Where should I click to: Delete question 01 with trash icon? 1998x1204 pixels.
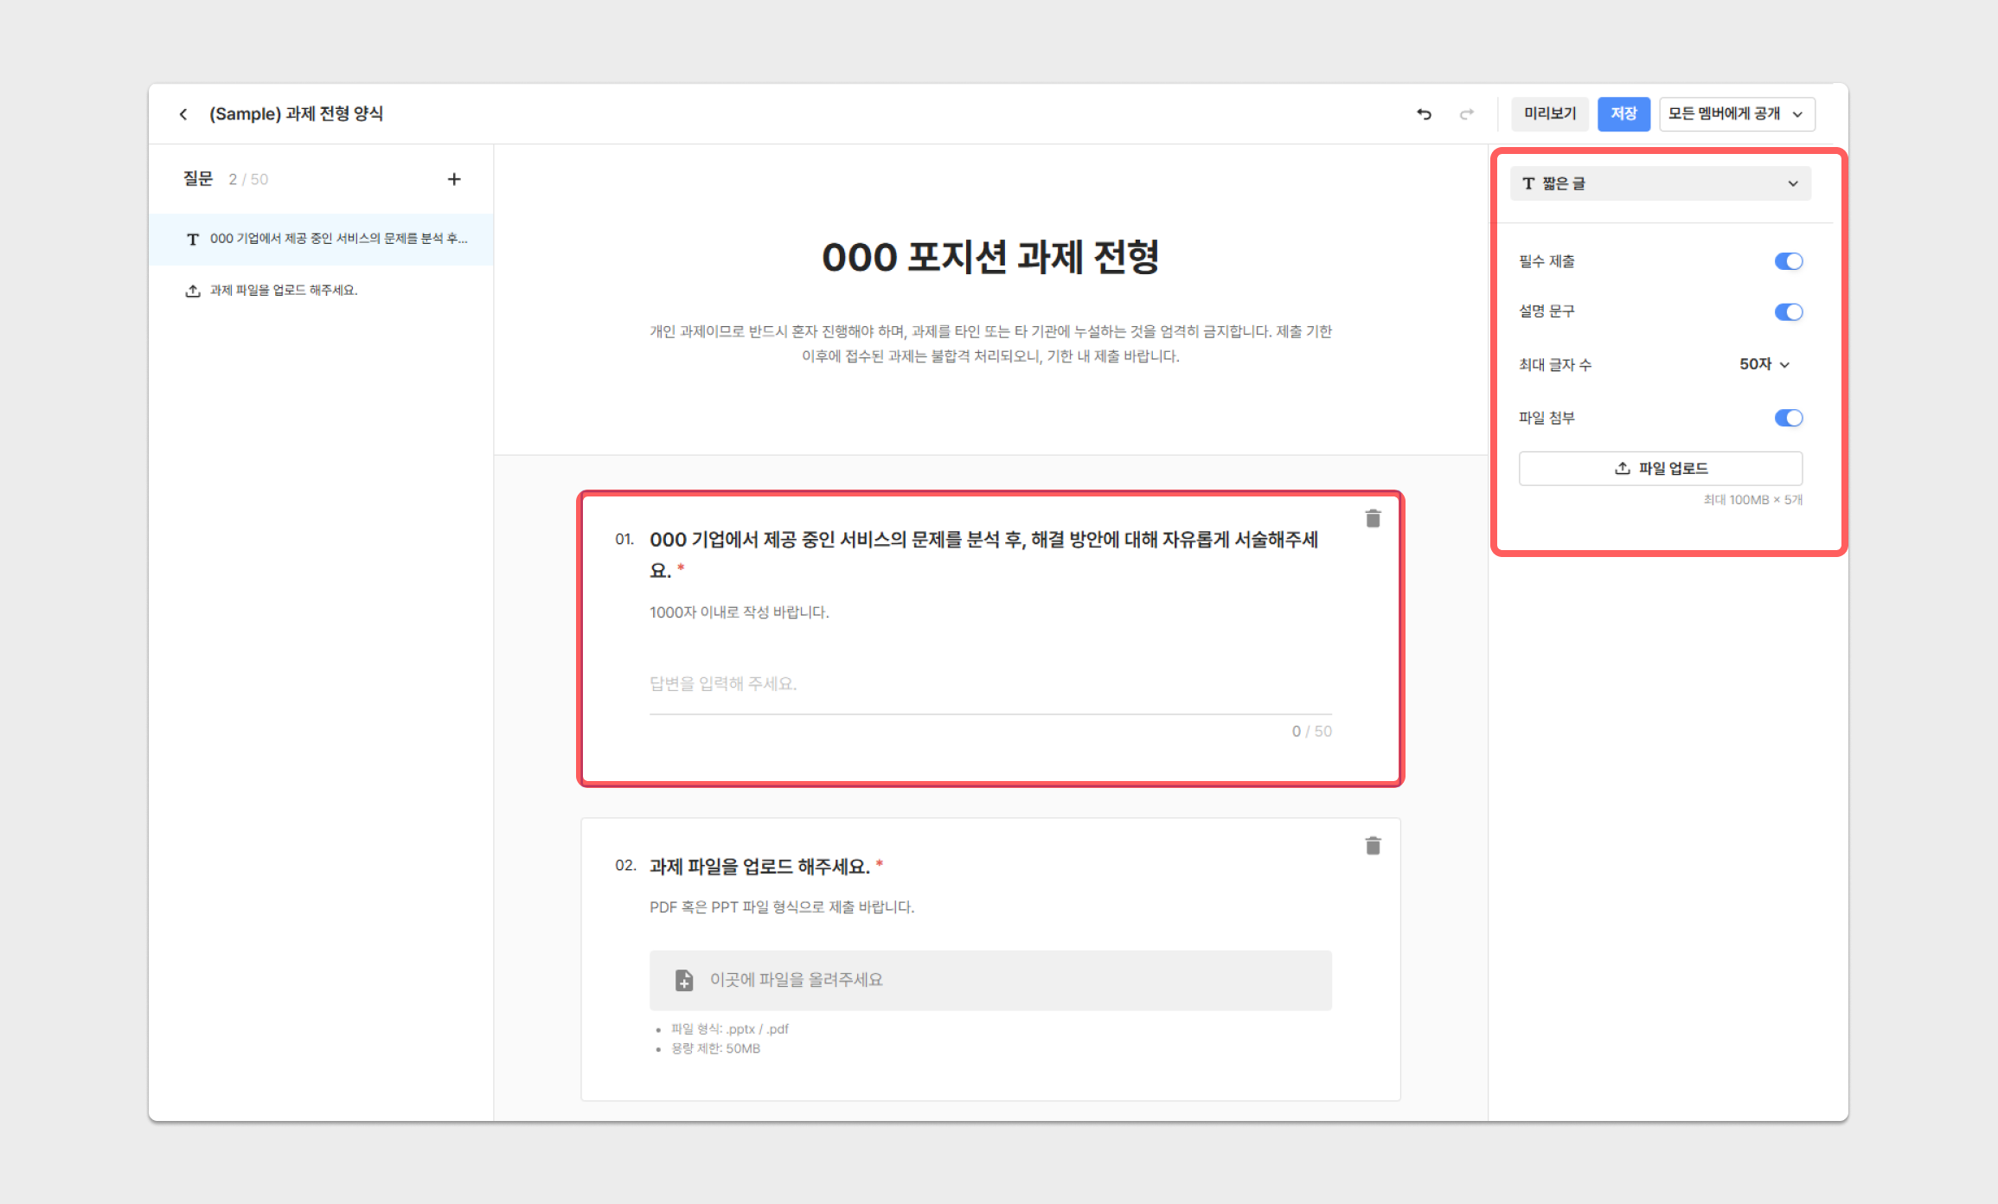click(1373, 518)
